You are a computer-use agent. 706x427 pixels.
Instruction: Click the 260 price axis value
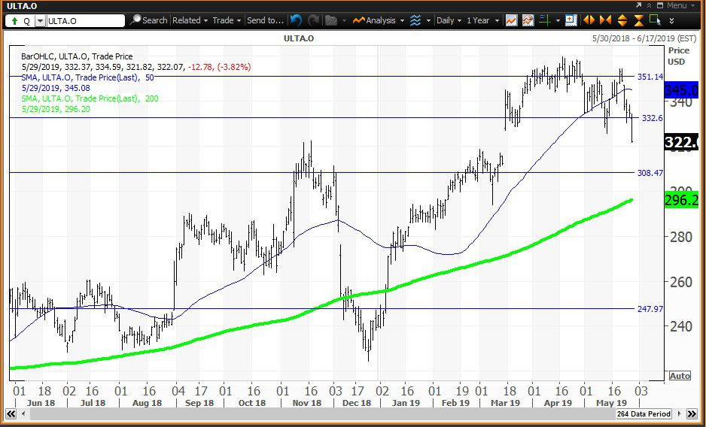680,282
